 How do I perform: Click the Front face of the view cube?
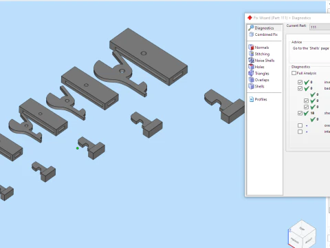295,240
